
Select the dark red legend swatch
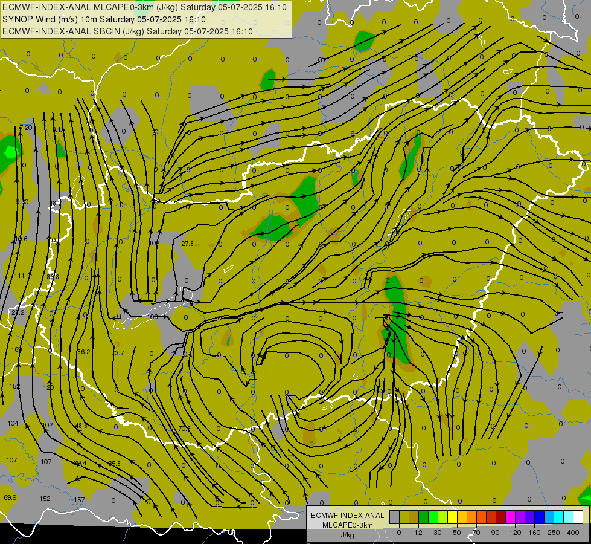pyautogui.click(x=501, y=517)
